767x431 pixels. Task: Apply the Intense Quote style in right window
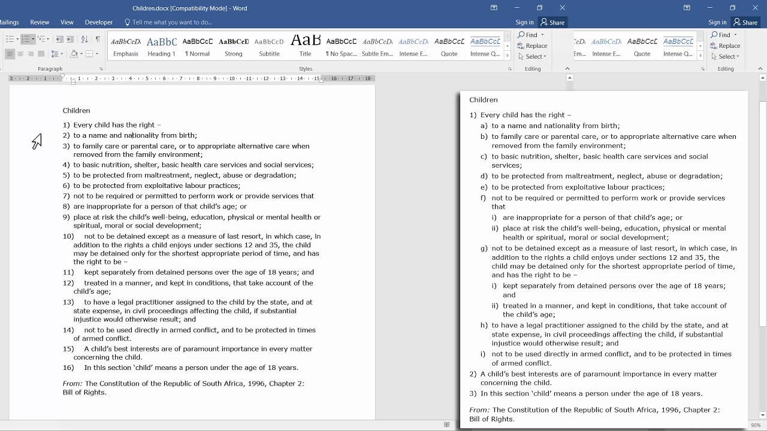click(678, 47)
